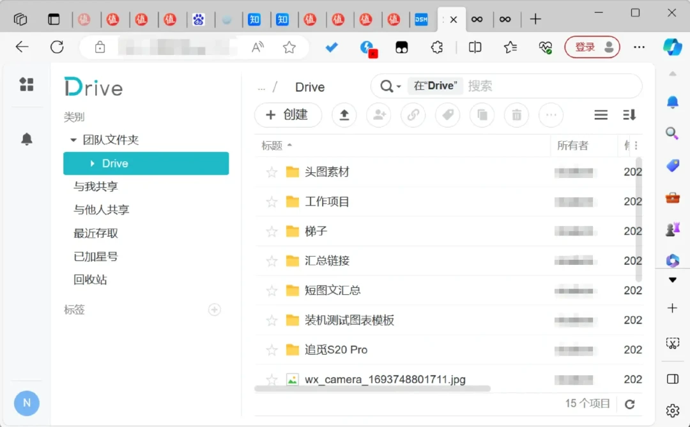
Task: Click the tag label icon
Action: (x=447, y=115)
